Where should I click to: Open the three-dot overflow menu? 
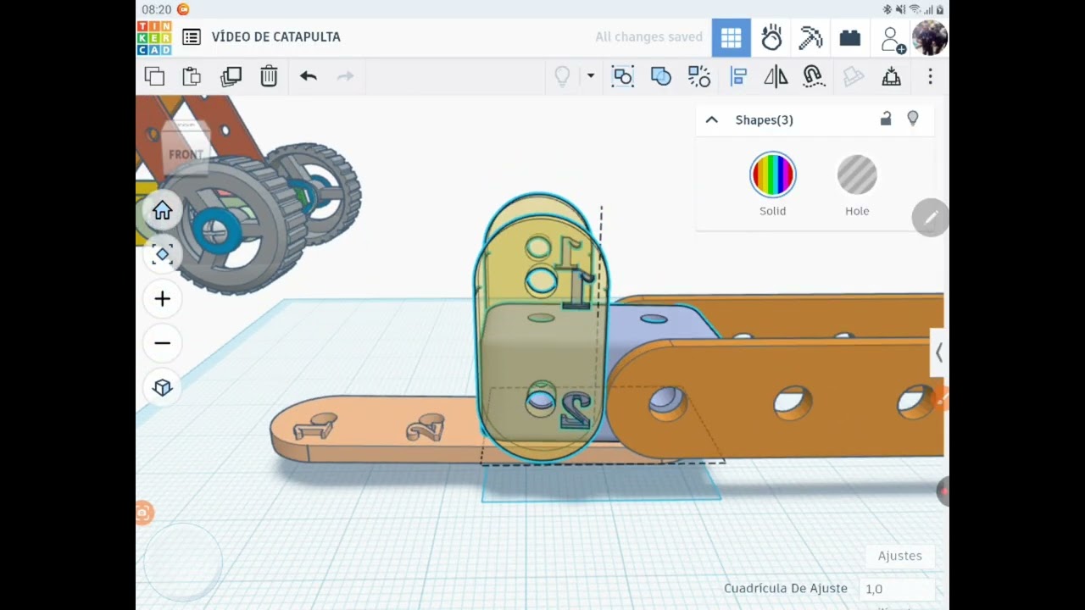(930, 76)
